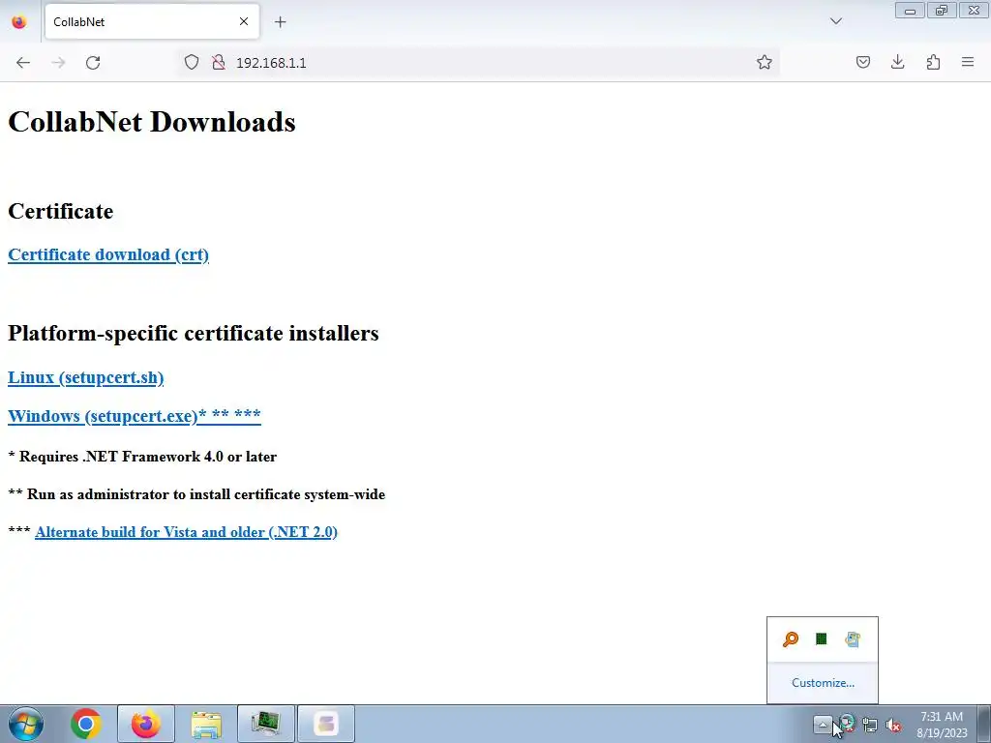Click the orange magnifier tray icon in popup
The image size is (991, 743).
pyautogui.click(x=790, y=639)
